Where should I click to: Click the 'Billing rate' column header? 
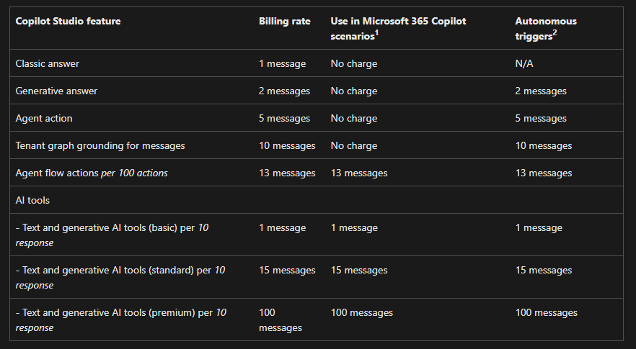[x=284, y=21]
